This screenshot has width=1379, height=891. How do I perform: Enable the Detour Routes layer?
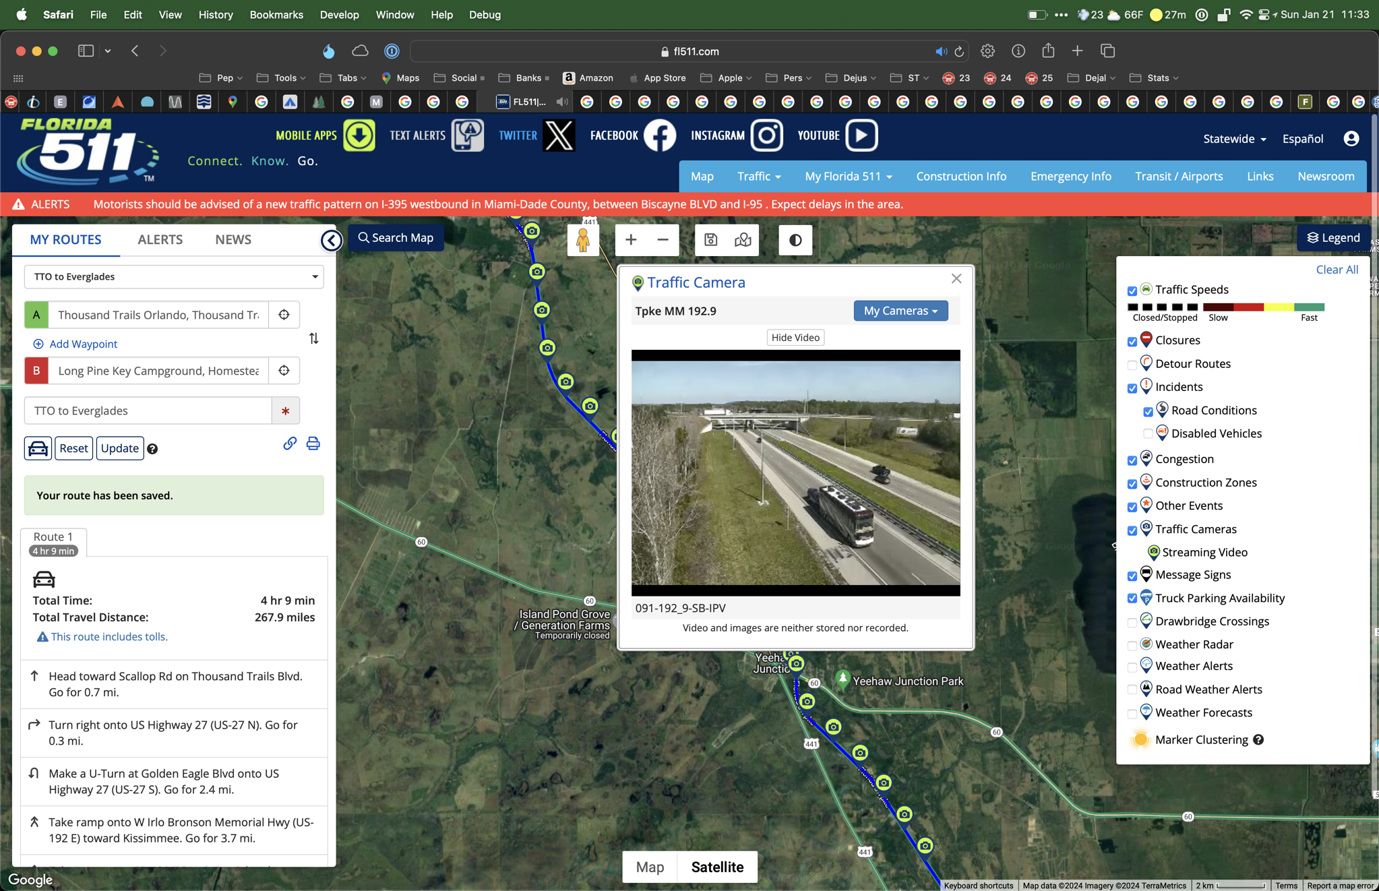[x=1132, y=365]
